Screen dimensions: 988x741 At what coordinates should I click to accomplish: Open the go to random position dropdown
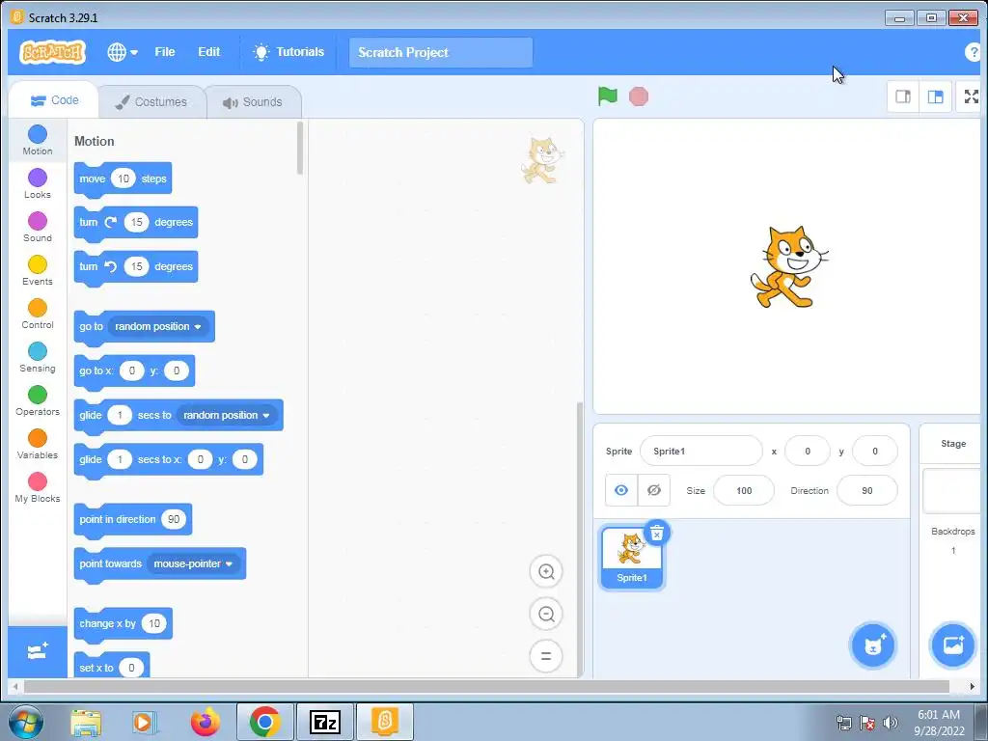point(158,326)
